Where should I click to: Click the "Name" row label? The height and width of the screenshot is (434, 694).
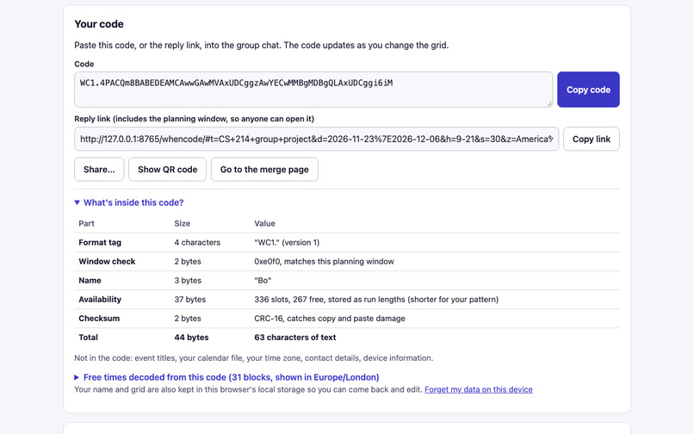pyautogui.click(x=90, y=281)
